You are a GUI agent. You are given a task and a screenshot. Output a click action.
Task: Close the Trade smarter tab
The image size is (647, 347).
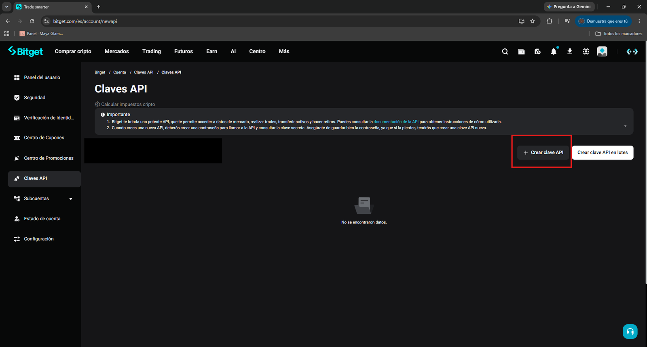coord(86,7)
